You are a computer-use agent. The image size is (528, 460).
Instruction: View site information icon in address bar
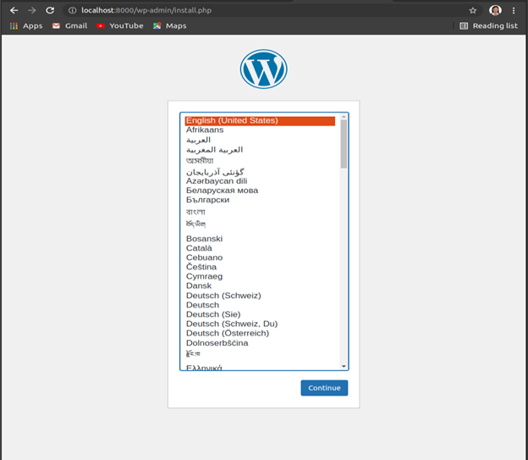click(72, 10)
